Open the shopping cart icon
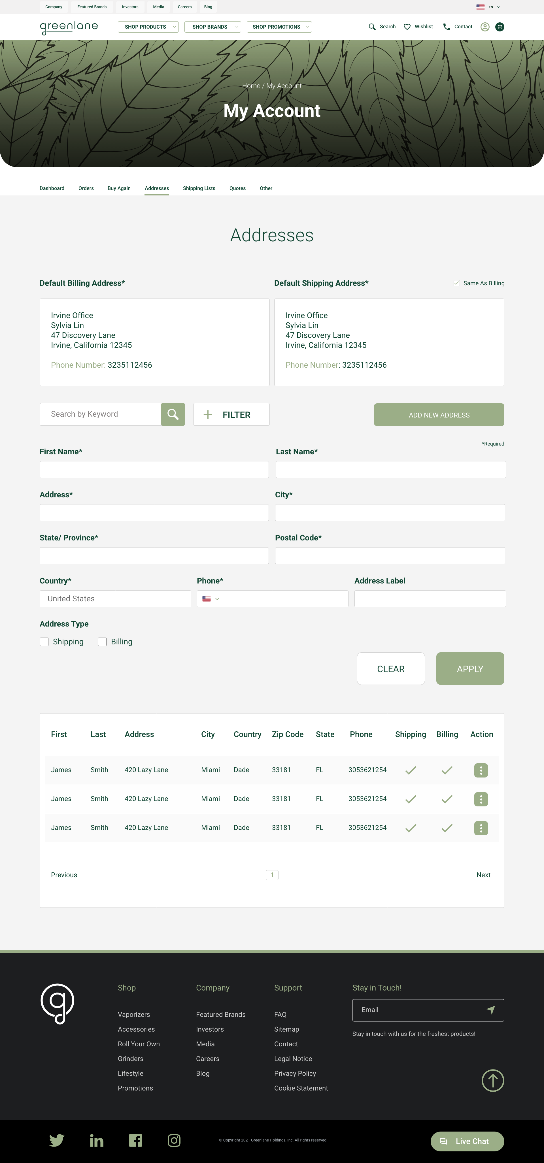 pos(500,27)
